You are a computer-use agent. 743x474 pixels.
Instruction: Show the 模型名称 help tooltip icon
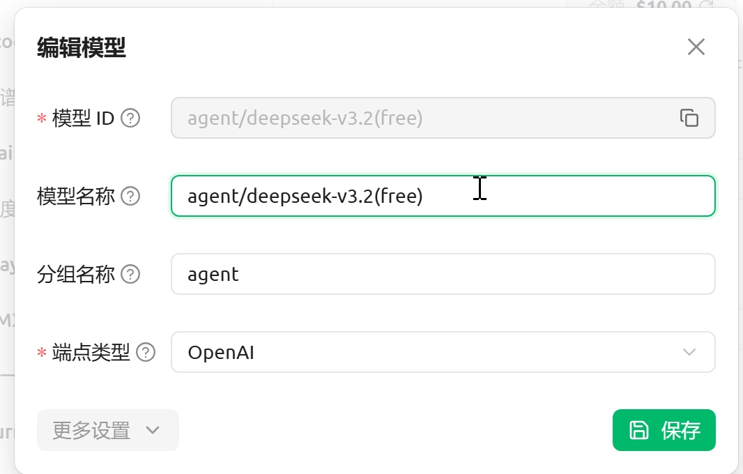pos(130,197)
